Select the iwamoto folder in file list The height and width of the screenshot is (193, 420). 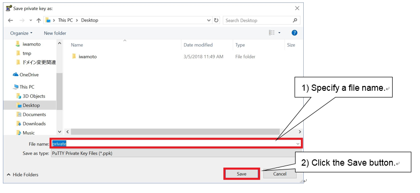87,57
